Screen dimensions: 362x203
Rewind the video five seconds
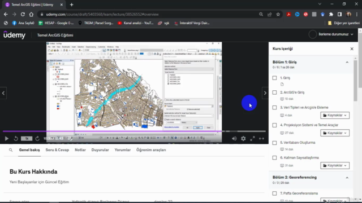tap(16, 139)
